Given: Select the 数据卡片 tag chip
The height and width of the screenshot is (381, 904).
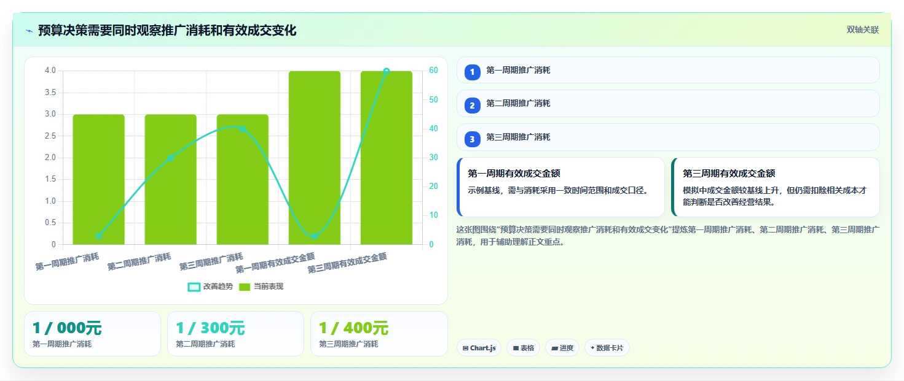Looking at the screenshot, I should pos(607,348).
